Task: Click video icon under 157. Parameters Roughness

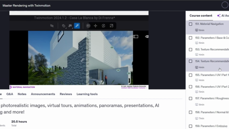Action: coord(197,105)
